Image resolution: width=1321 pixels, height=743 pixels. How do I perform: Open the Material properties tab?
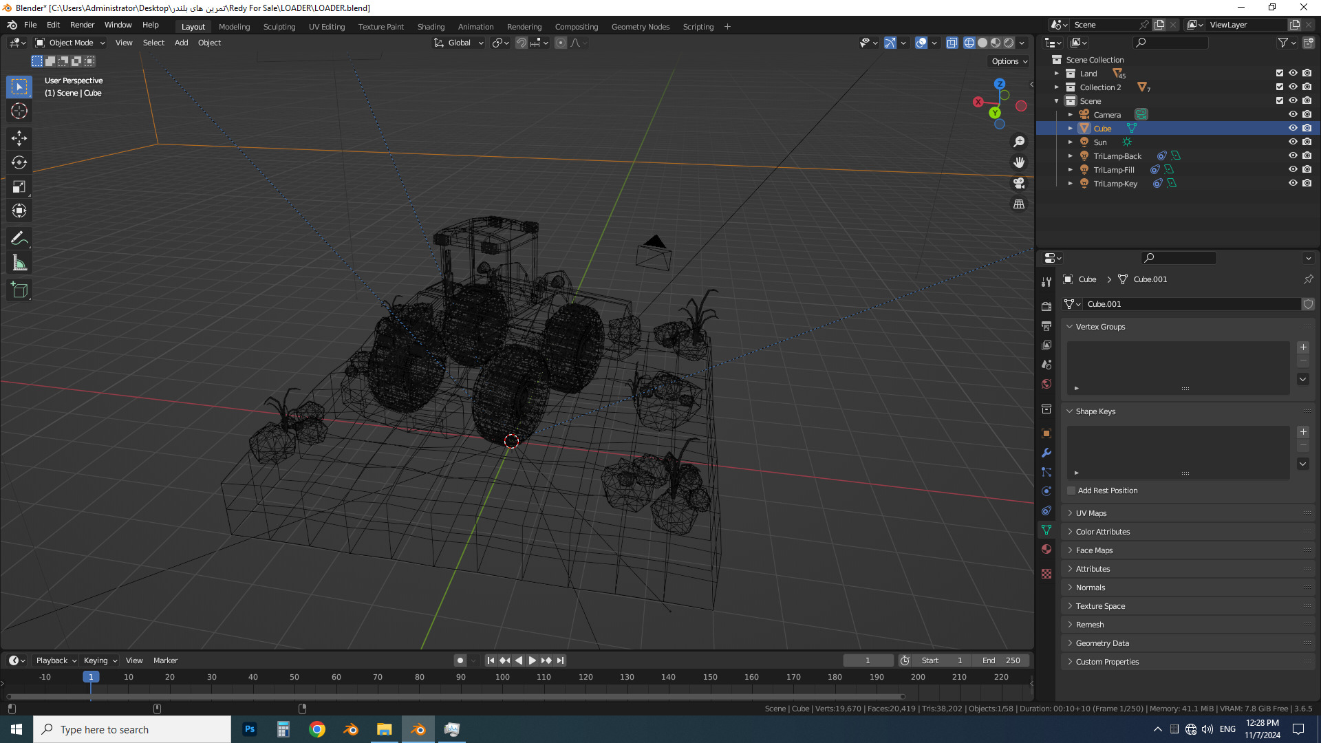tap(1046, 549)
